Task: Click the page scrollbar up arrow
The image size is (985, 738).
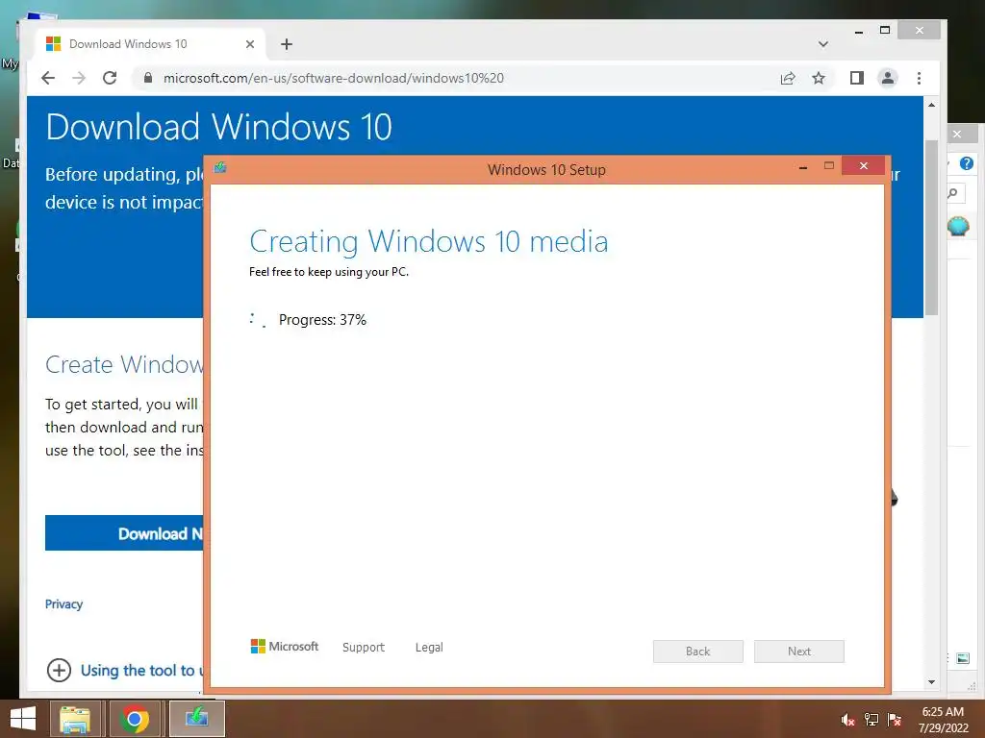Action: [x=931, y=105]
